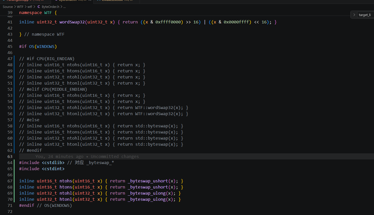Image resolution: width=374 pixels, height=215 pixels.
Task: Expand the find widget replace toggle chevron
Action: click(354, 15)
